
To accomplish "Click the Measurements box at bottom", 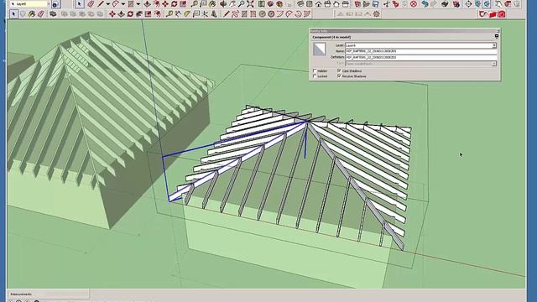I will (x=49, y=294).
